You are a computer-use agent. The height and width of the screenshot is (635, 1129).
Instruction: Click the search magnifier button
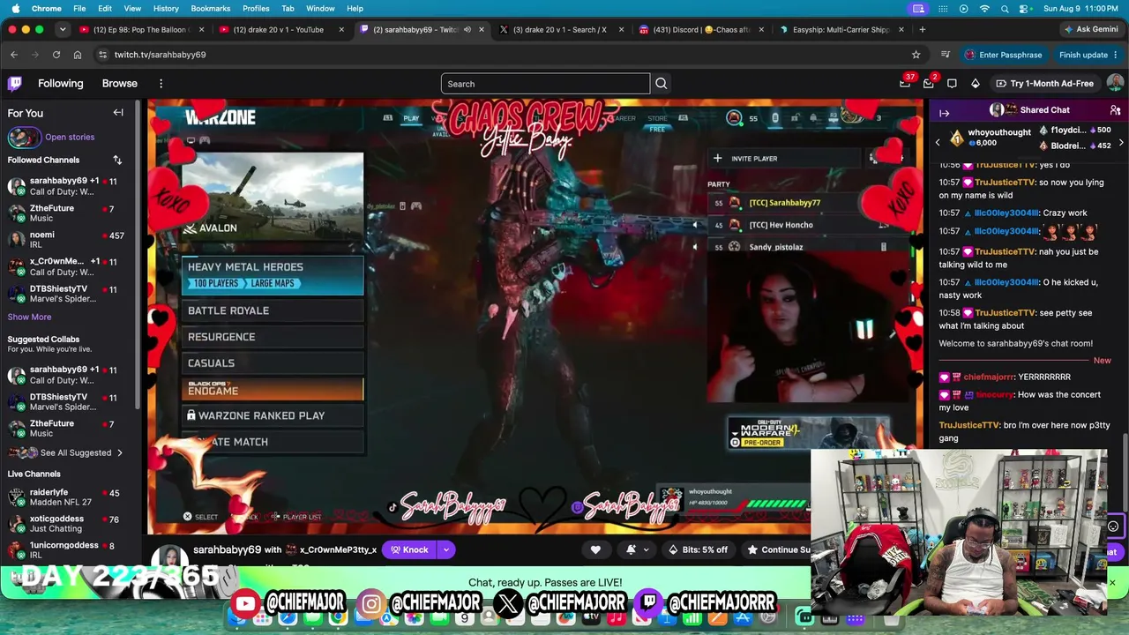[x=662, y=84]
